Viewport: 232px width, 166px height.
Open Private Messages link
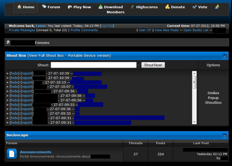click(22, 30)
